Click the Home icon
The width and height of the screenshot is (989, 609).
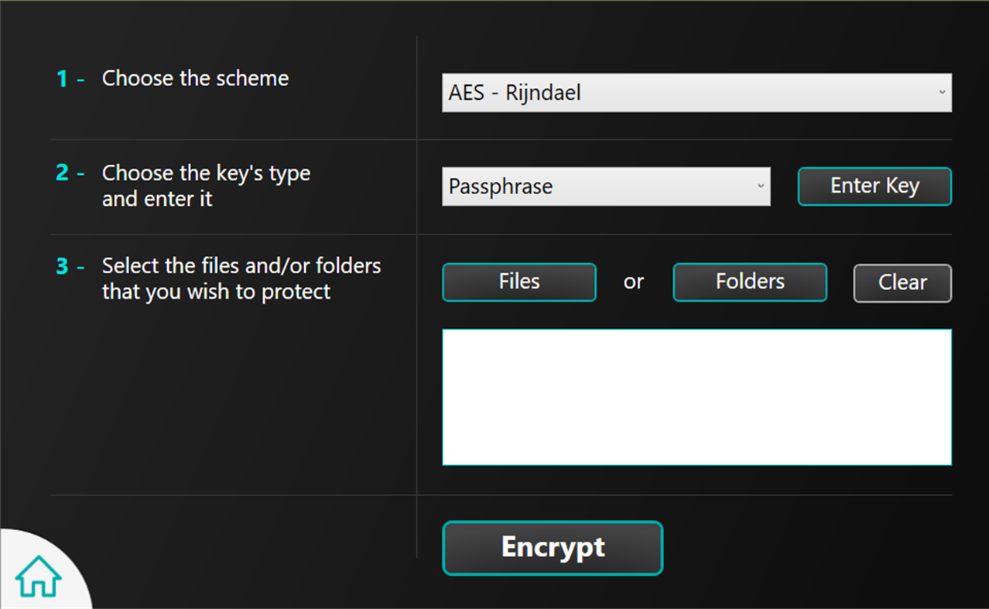click(38, 576)
